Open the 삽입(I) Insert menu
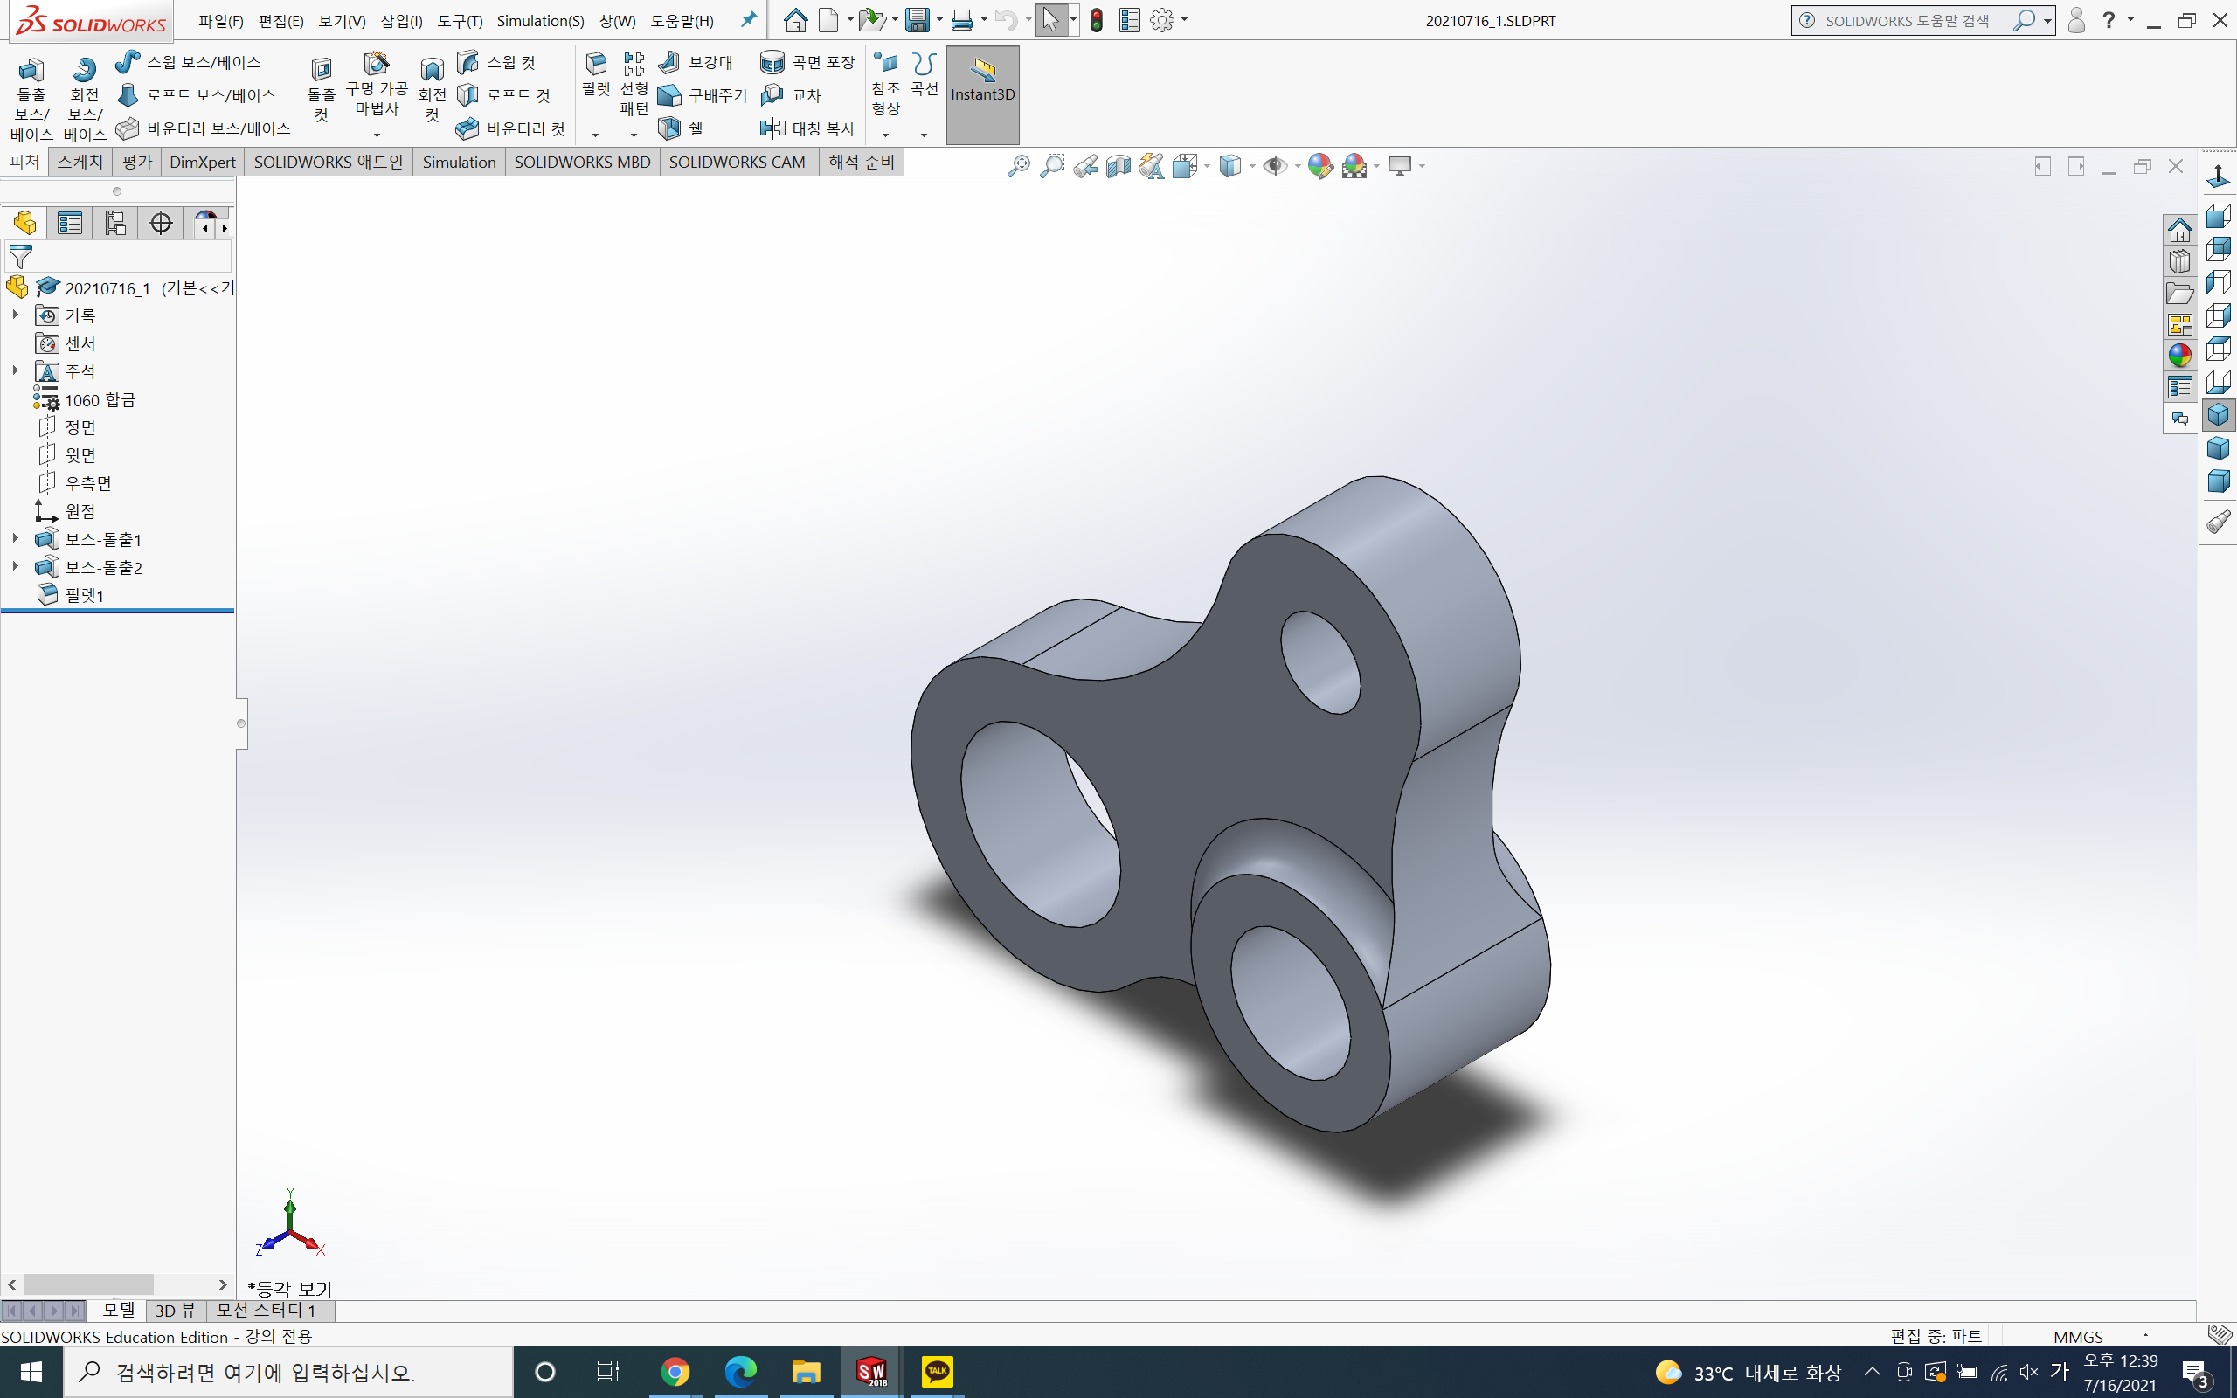Screen dimensions: 2237x1398 401,20
